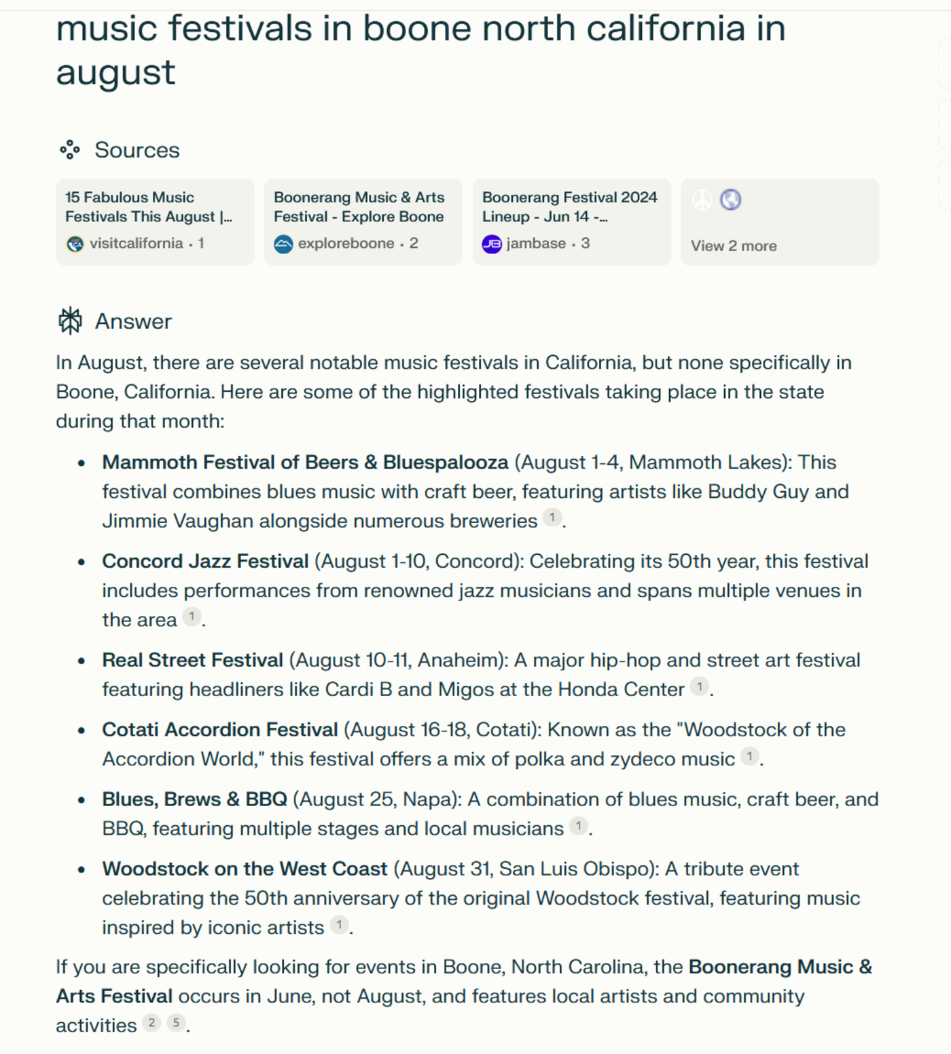Viewport: 951px width, 1054px height.
Task: Open Boonerang Festival 2024 Lineup source card
Action: (x=572, y=222)
